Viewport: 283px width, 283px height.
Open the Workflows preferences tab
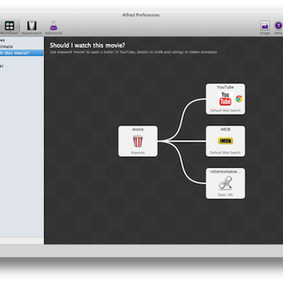(9, 28)
